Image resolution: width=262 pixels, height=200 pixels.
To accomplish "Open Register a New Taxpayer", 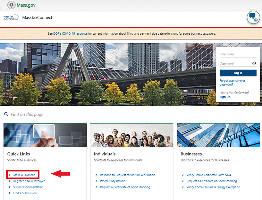I will (29, 181).
